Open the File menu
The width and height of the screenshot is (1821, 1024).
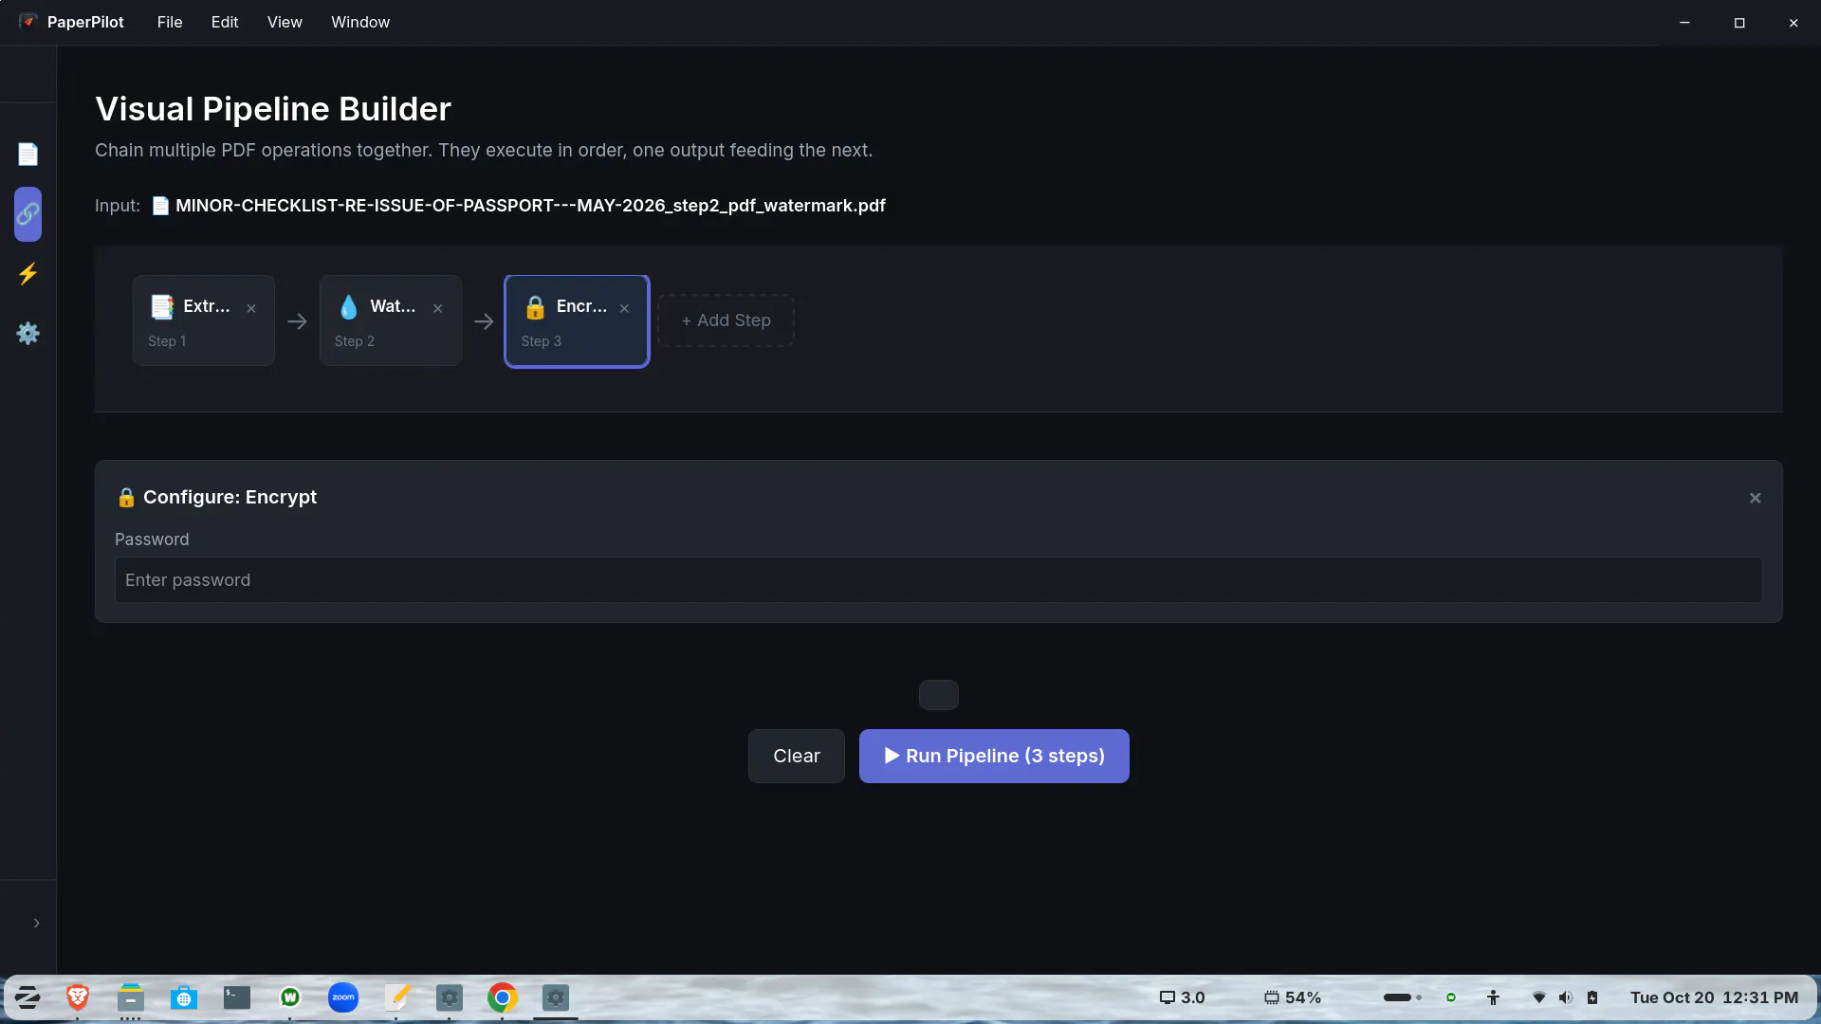coord(170,22)
